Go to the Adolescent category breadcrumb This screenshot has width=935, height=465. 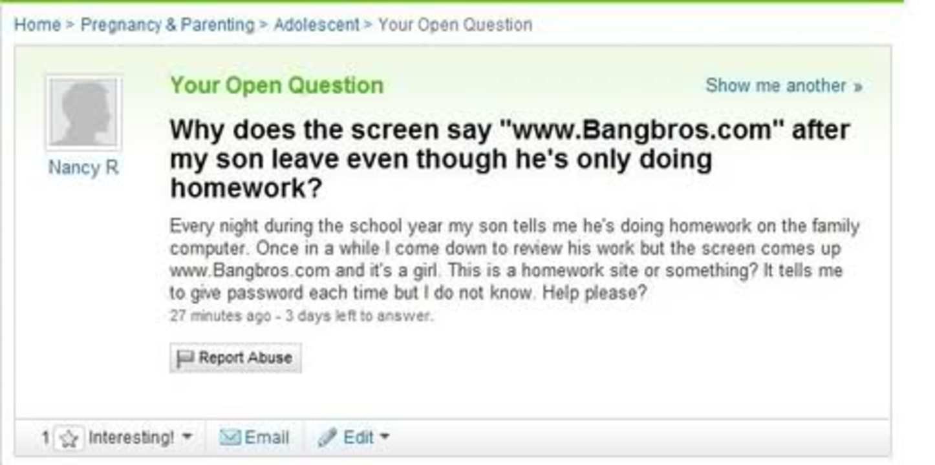tap(316, 25)
